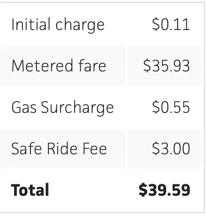207x217 pixels.
Task: Click the Safe Ride Fee label
Action: pyautogui.click(x=59, y=148)
